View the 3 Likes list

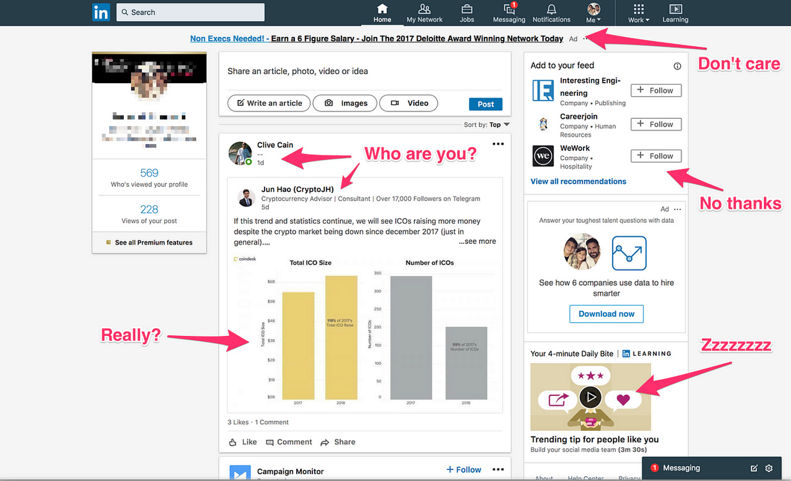(238, 422)
